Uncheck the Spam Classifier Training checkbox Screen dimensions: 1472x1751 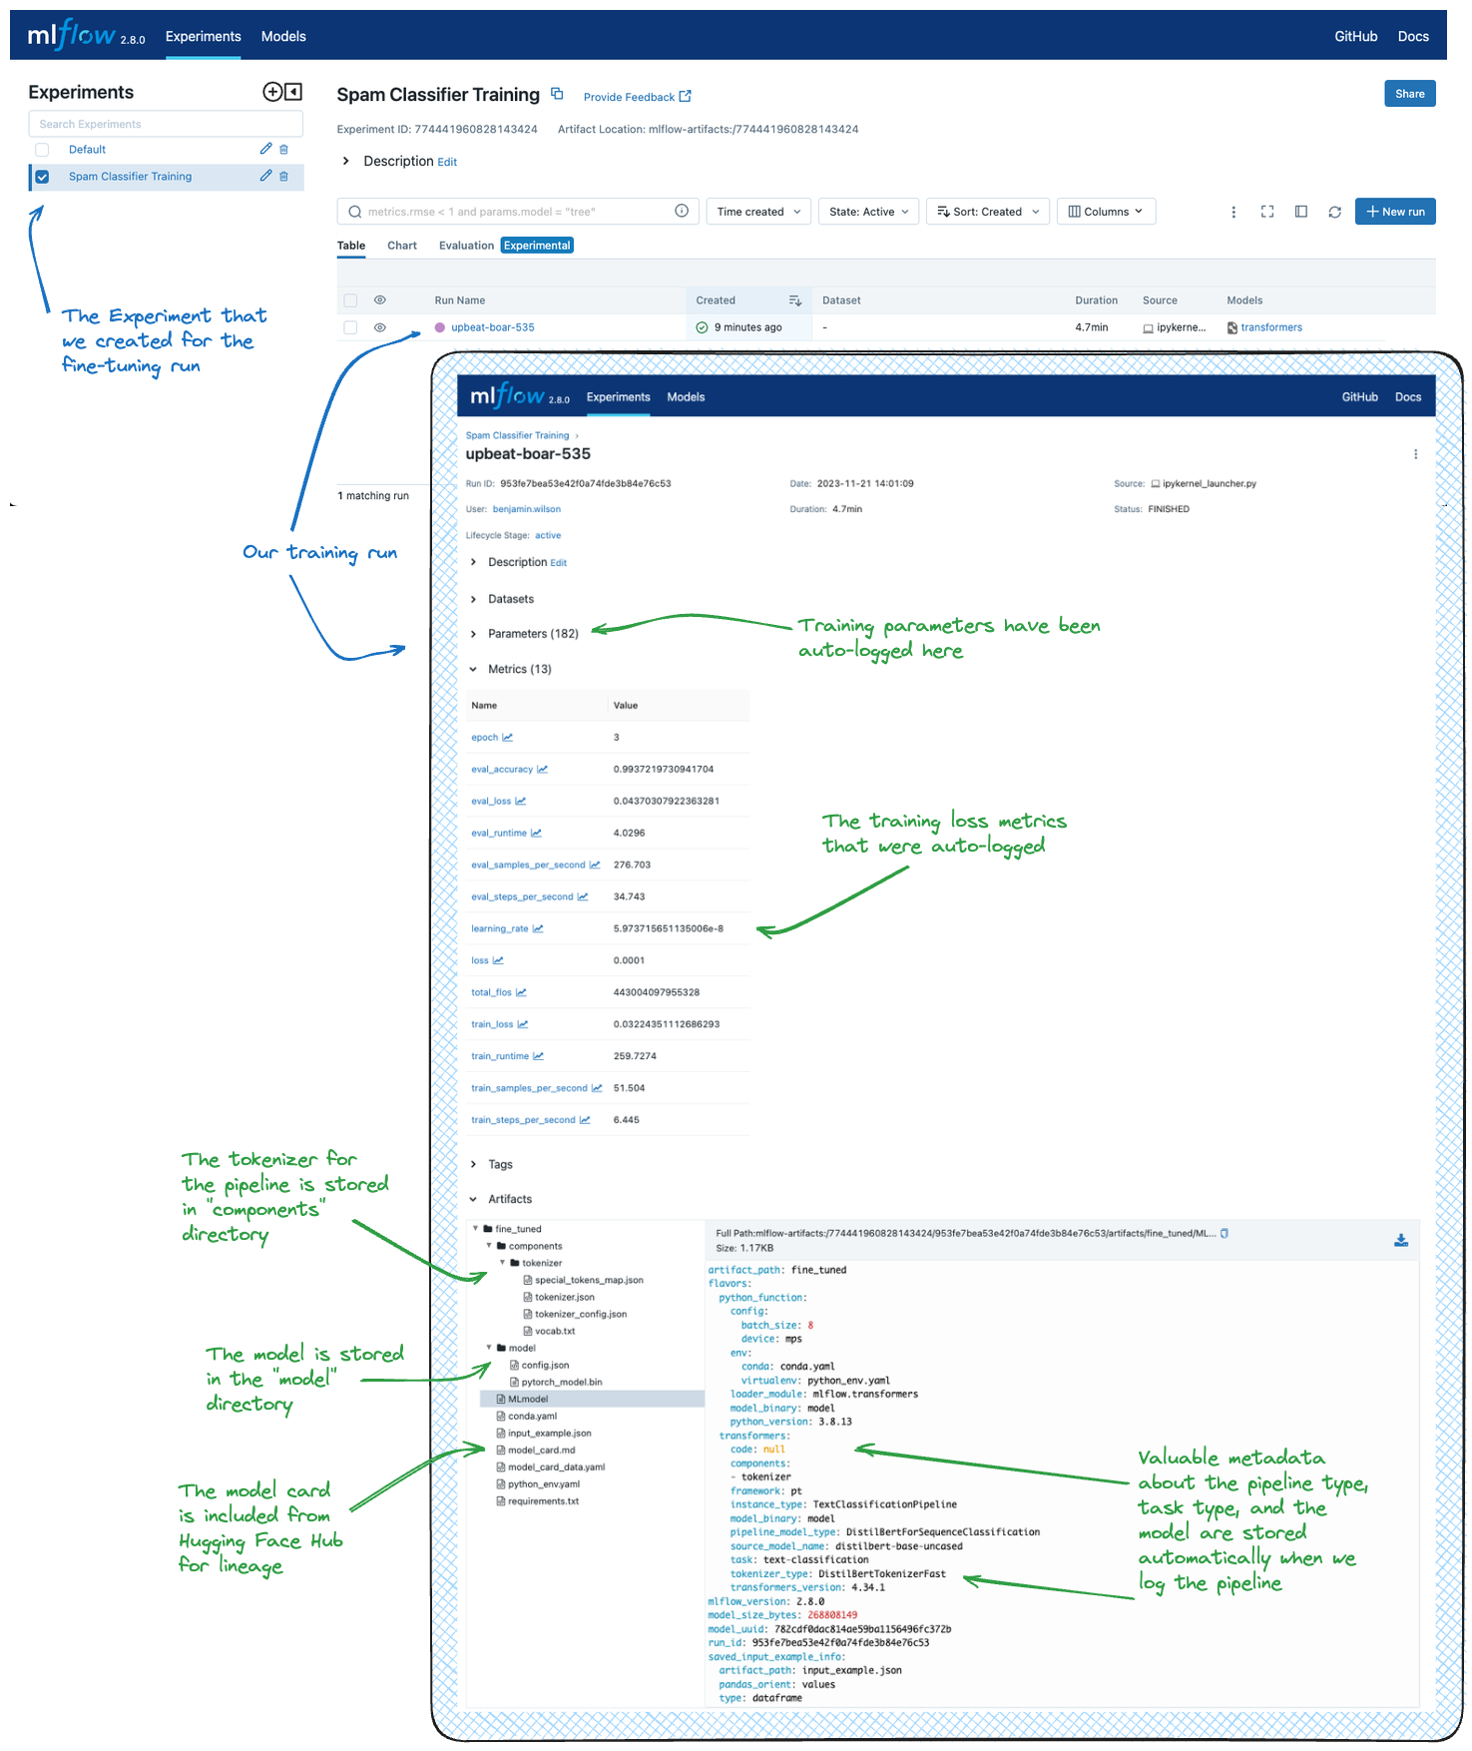42,177
